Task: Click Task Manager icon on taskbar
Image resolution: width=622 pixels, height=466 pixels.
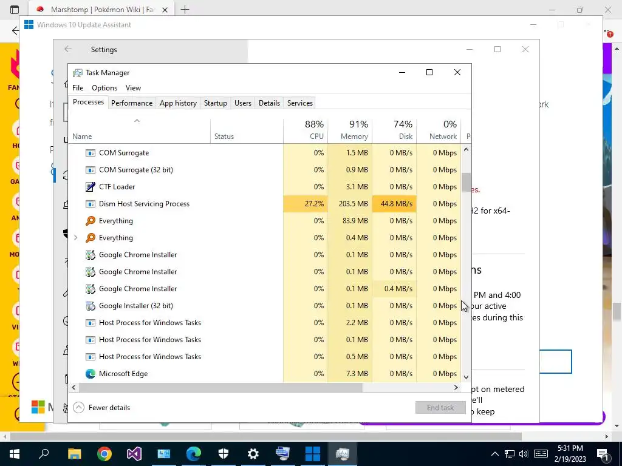Action: click(x=343, y=454)
